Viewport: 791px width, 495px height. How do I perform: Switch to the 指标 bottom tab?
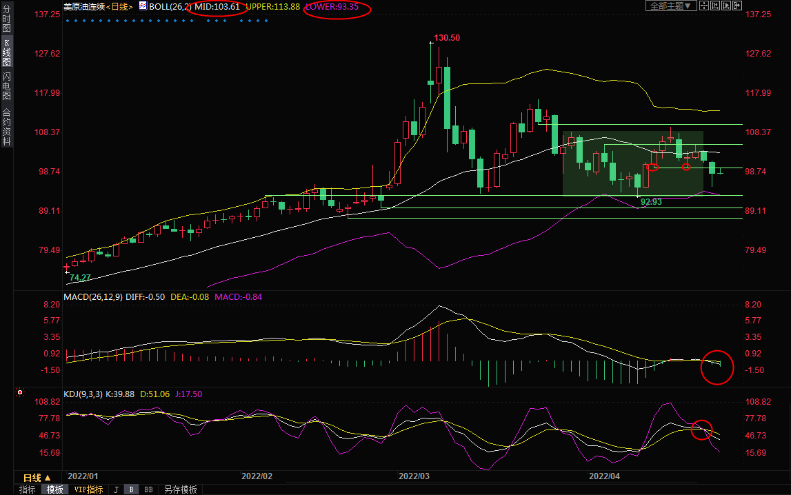28,489
